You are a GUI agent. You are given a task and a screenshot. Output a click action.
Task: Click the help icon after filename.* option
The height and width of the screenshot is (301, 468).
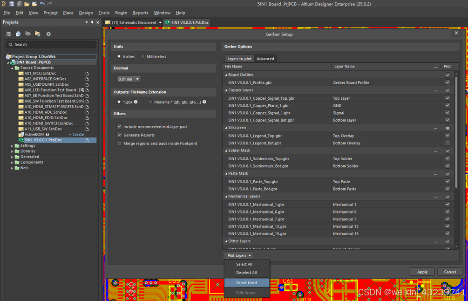[x=204, y=102]
